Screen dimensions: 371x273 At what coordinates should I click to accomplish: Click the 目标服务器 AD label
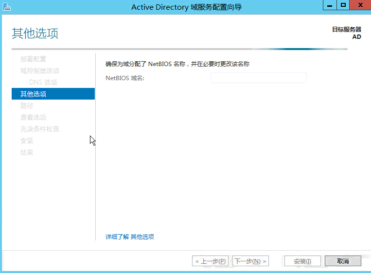(346, 33)
